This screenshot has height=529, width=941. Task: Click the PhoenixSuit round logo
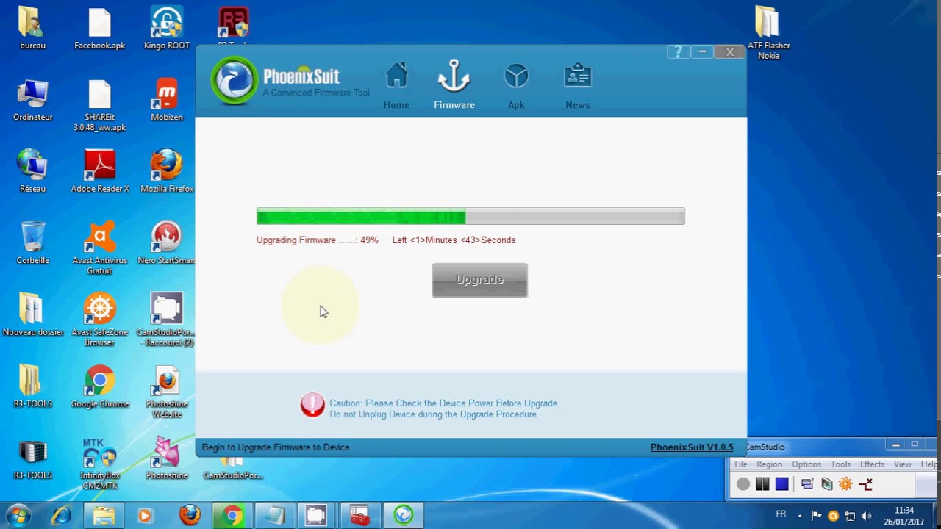(x=235, y=80)
